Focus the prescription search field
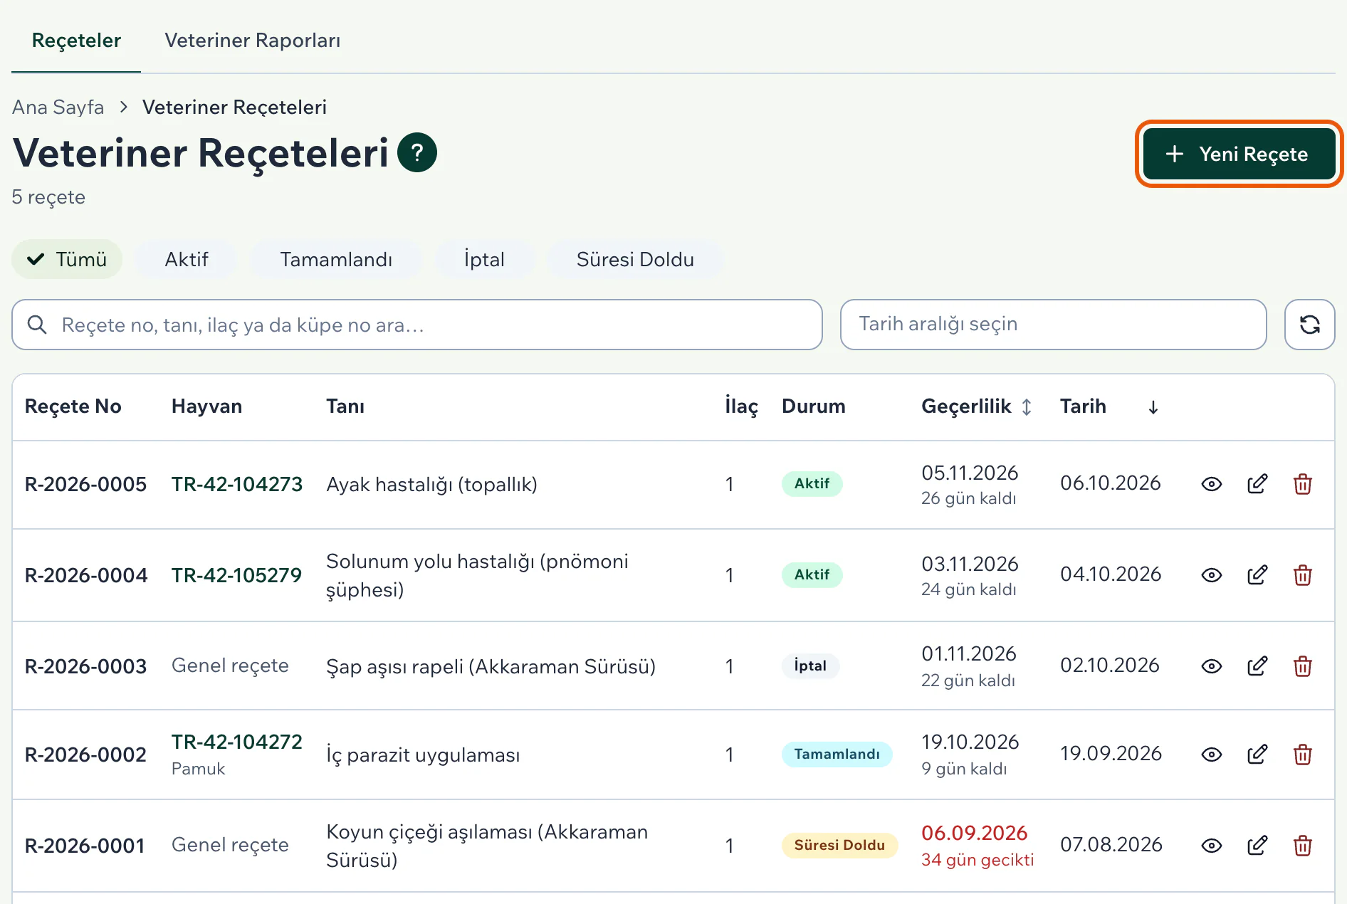The width and height of the screenshot is (1347, 904). [x=417, y=325]
